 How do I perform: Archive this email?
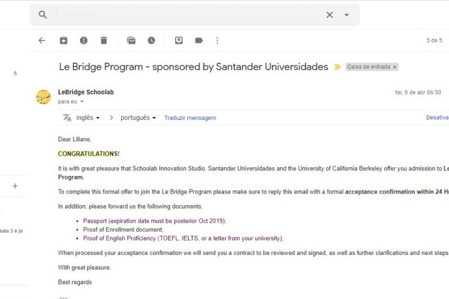[63, 40]
